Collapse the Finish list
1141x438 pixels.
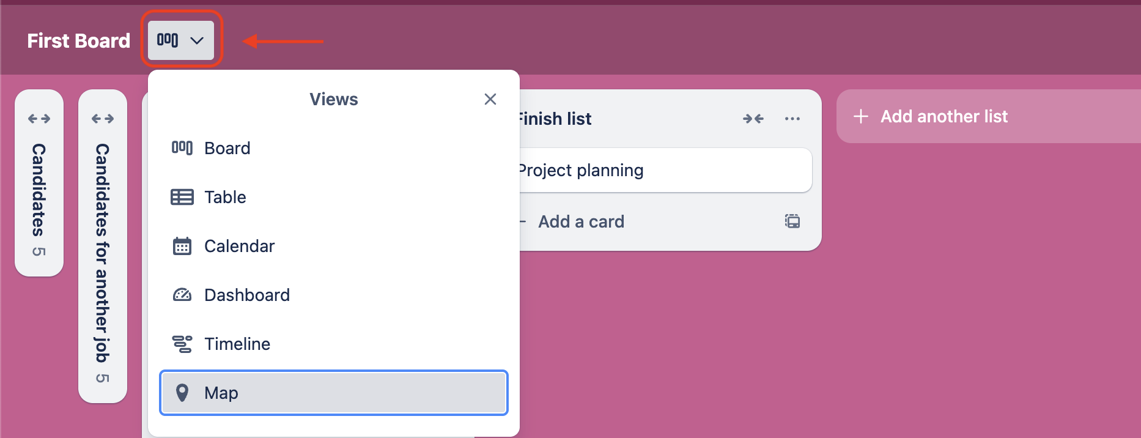point(753,118)
